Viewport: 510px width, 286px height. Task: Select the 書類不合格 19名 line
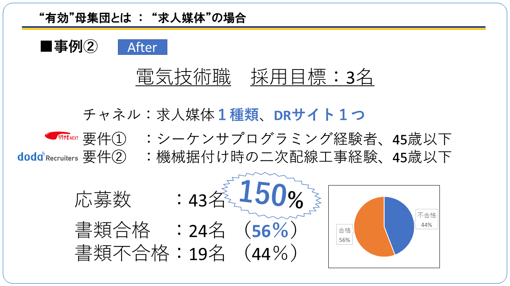[186, 253]
